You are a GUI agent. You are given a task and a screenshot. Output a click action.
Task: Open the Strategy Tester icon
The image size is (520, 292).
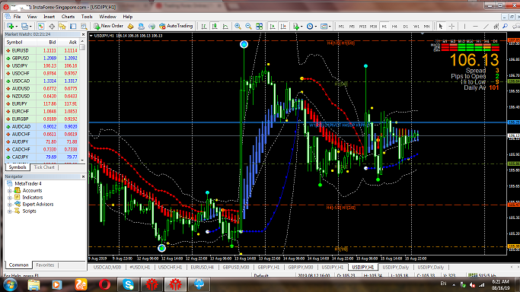84,26
